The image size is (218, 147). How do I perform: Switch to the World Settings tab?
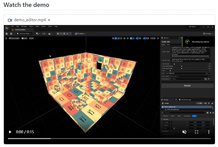pyautogui.click(x=186, y=99)
